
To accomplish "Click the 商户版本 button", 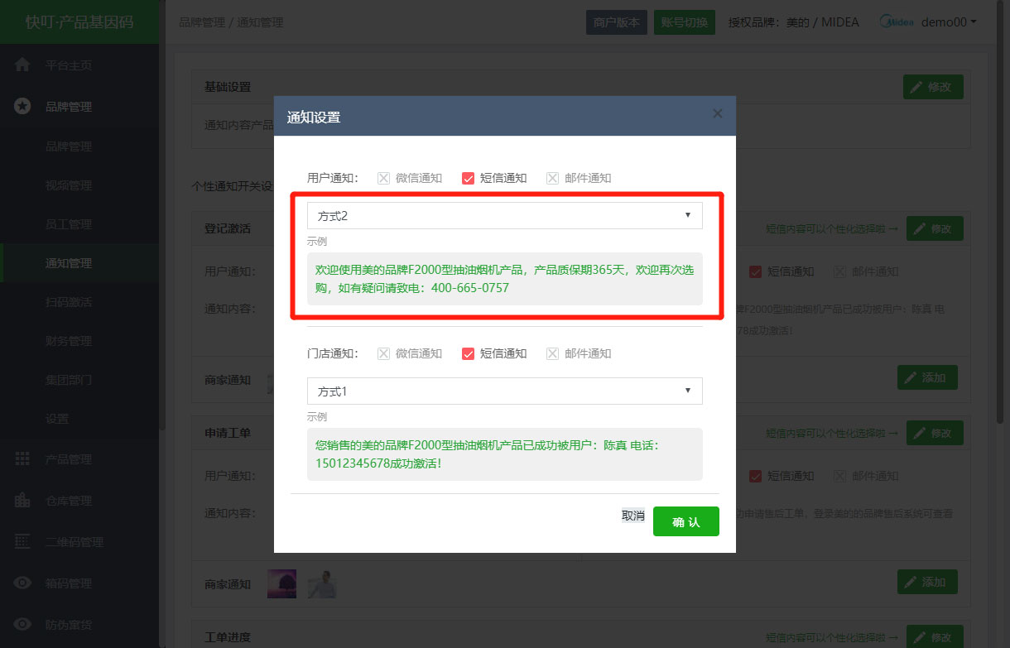I will click(617, 22).
